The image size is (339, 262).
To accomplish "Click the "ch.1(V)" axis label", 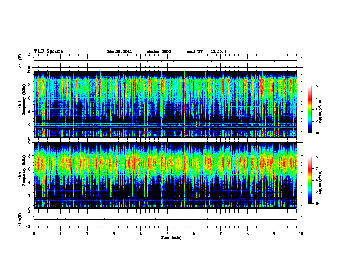I will (x=21, y=61).
